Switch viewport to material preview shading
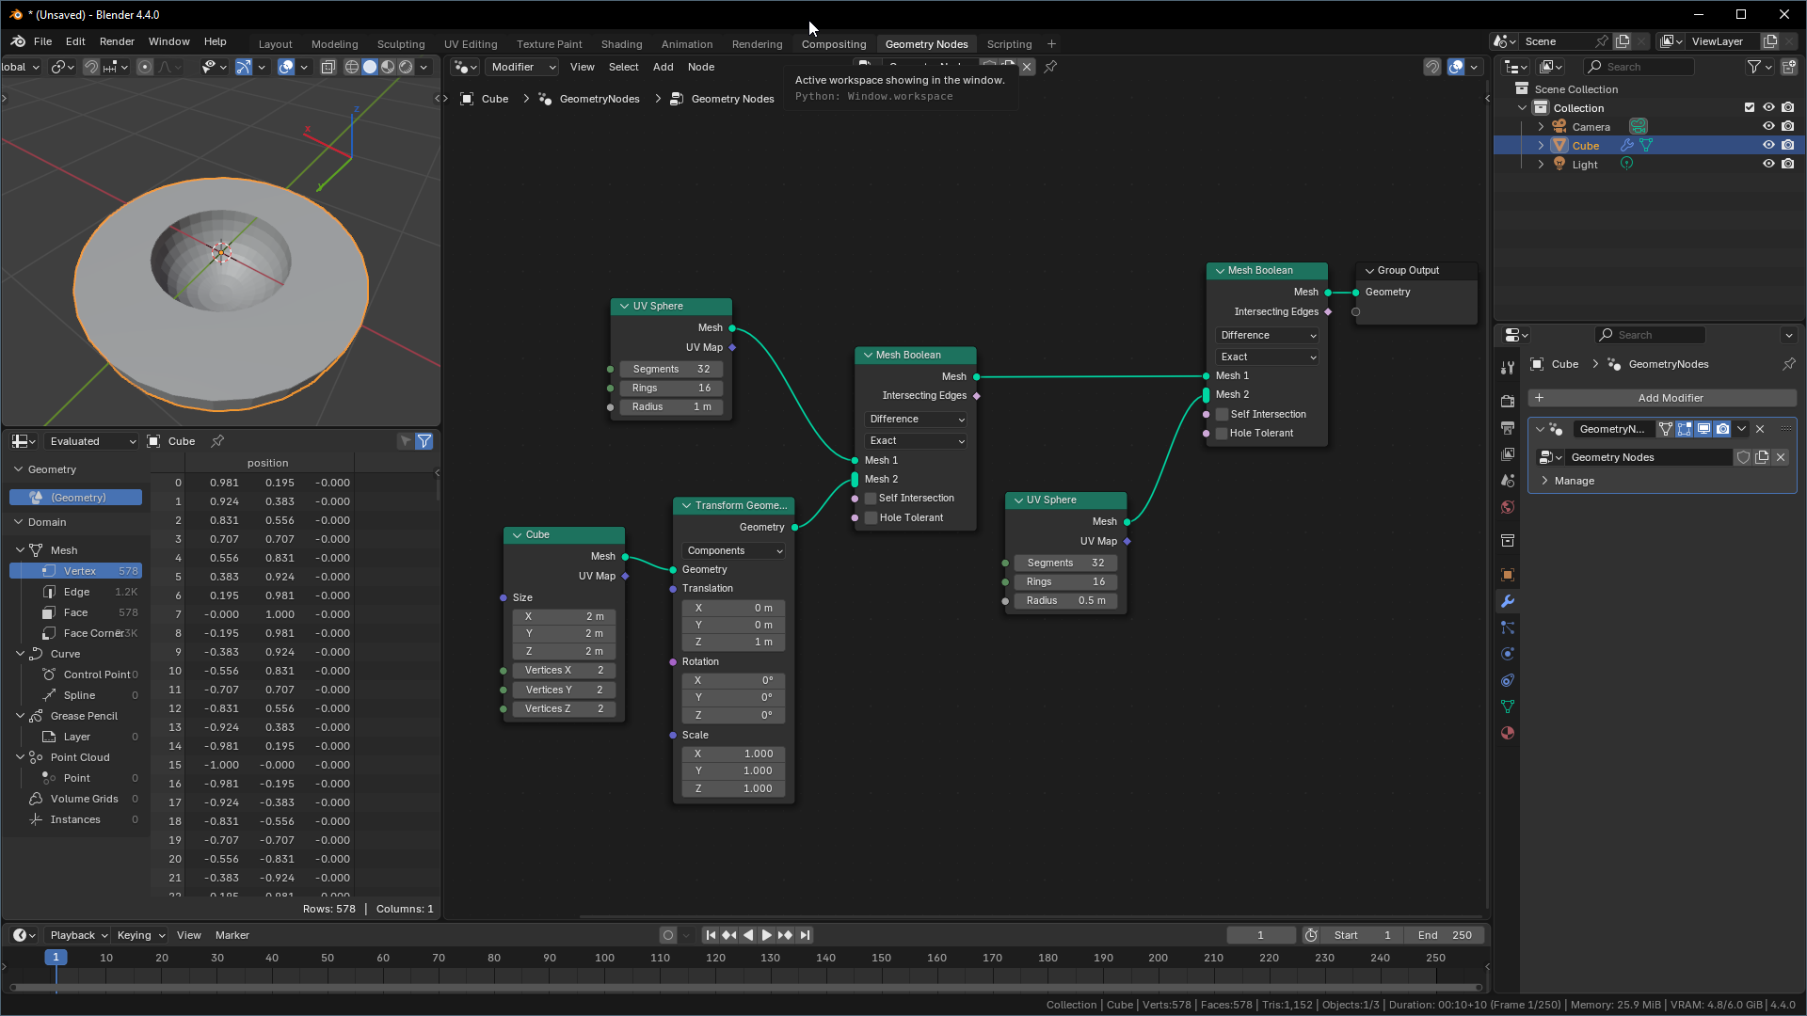 (388, 67)
